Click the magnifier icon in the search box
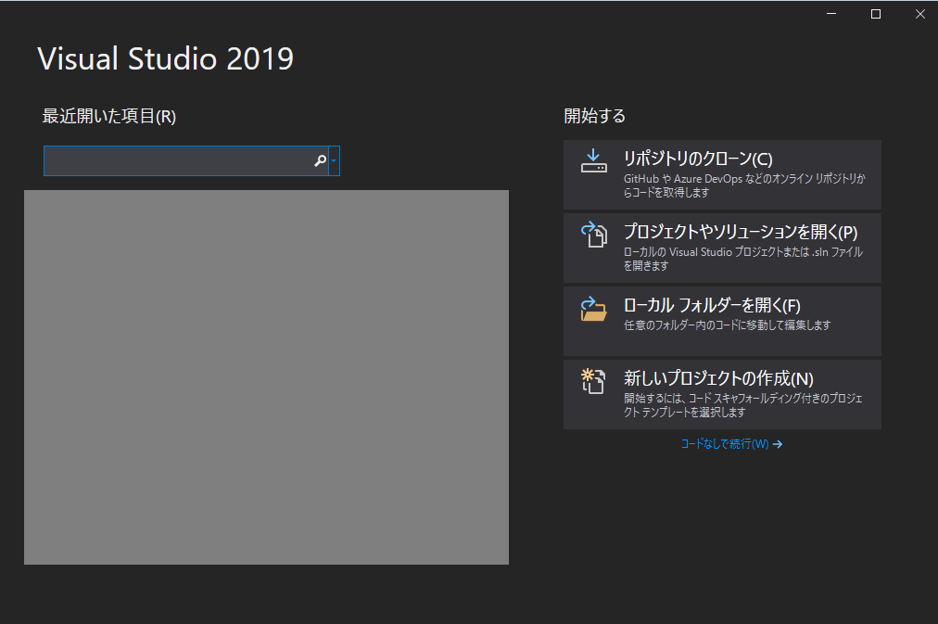This screenshot has height=624, width=938. 319,160
